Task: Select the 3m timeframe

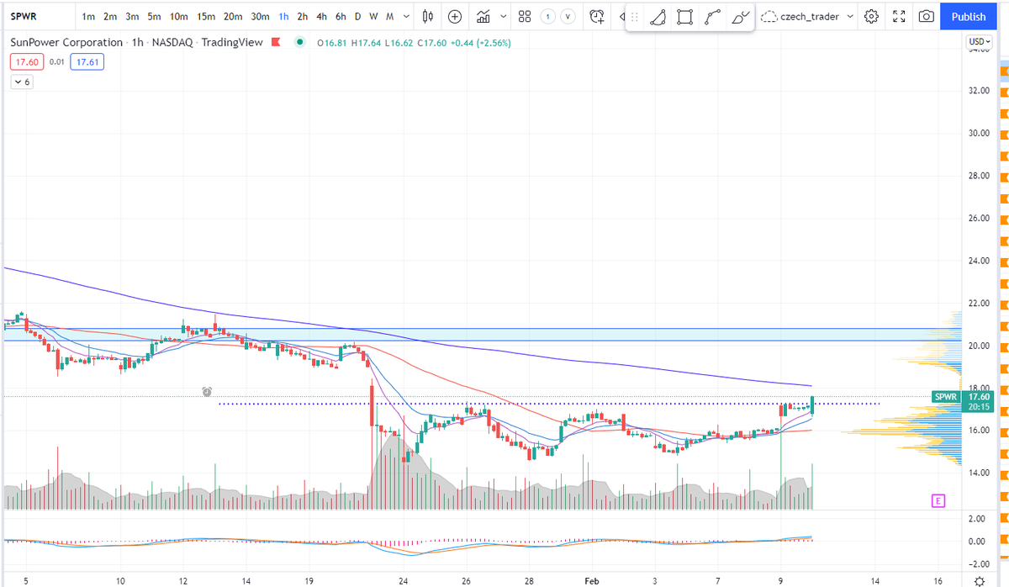Action: point(132,16)
